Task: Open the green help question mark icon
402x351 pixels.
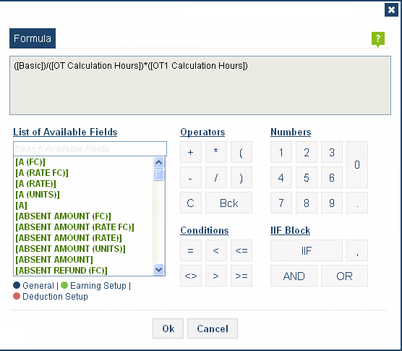Action: [x=378, y=39]
